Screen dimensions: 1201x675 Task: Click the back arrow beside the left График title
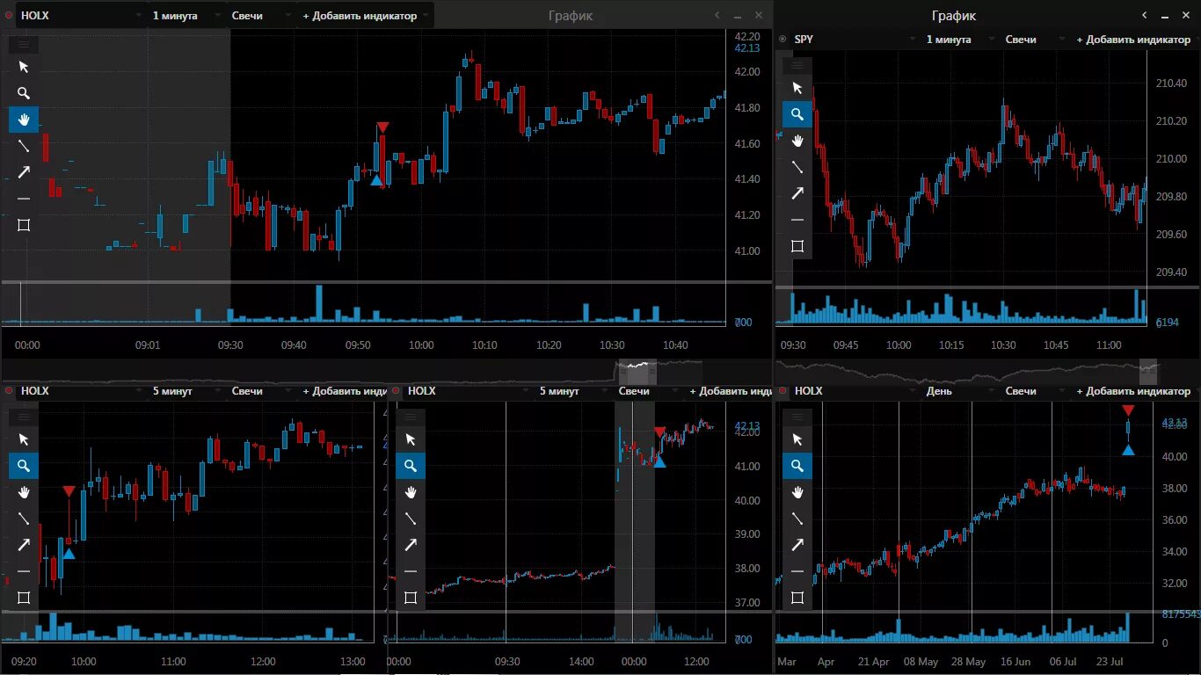coord(717,16)
